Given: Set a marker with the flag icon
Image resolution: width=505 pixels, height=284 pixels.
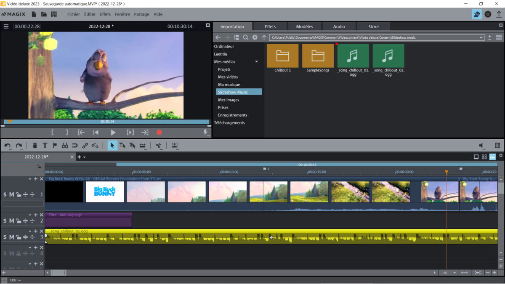Looking at the screenshot, I should tap(55, 146).
